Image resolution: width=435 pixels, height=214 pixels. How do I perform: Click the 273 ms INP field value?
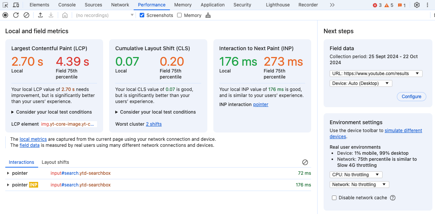pyautogui.click(x=283, y=62)
